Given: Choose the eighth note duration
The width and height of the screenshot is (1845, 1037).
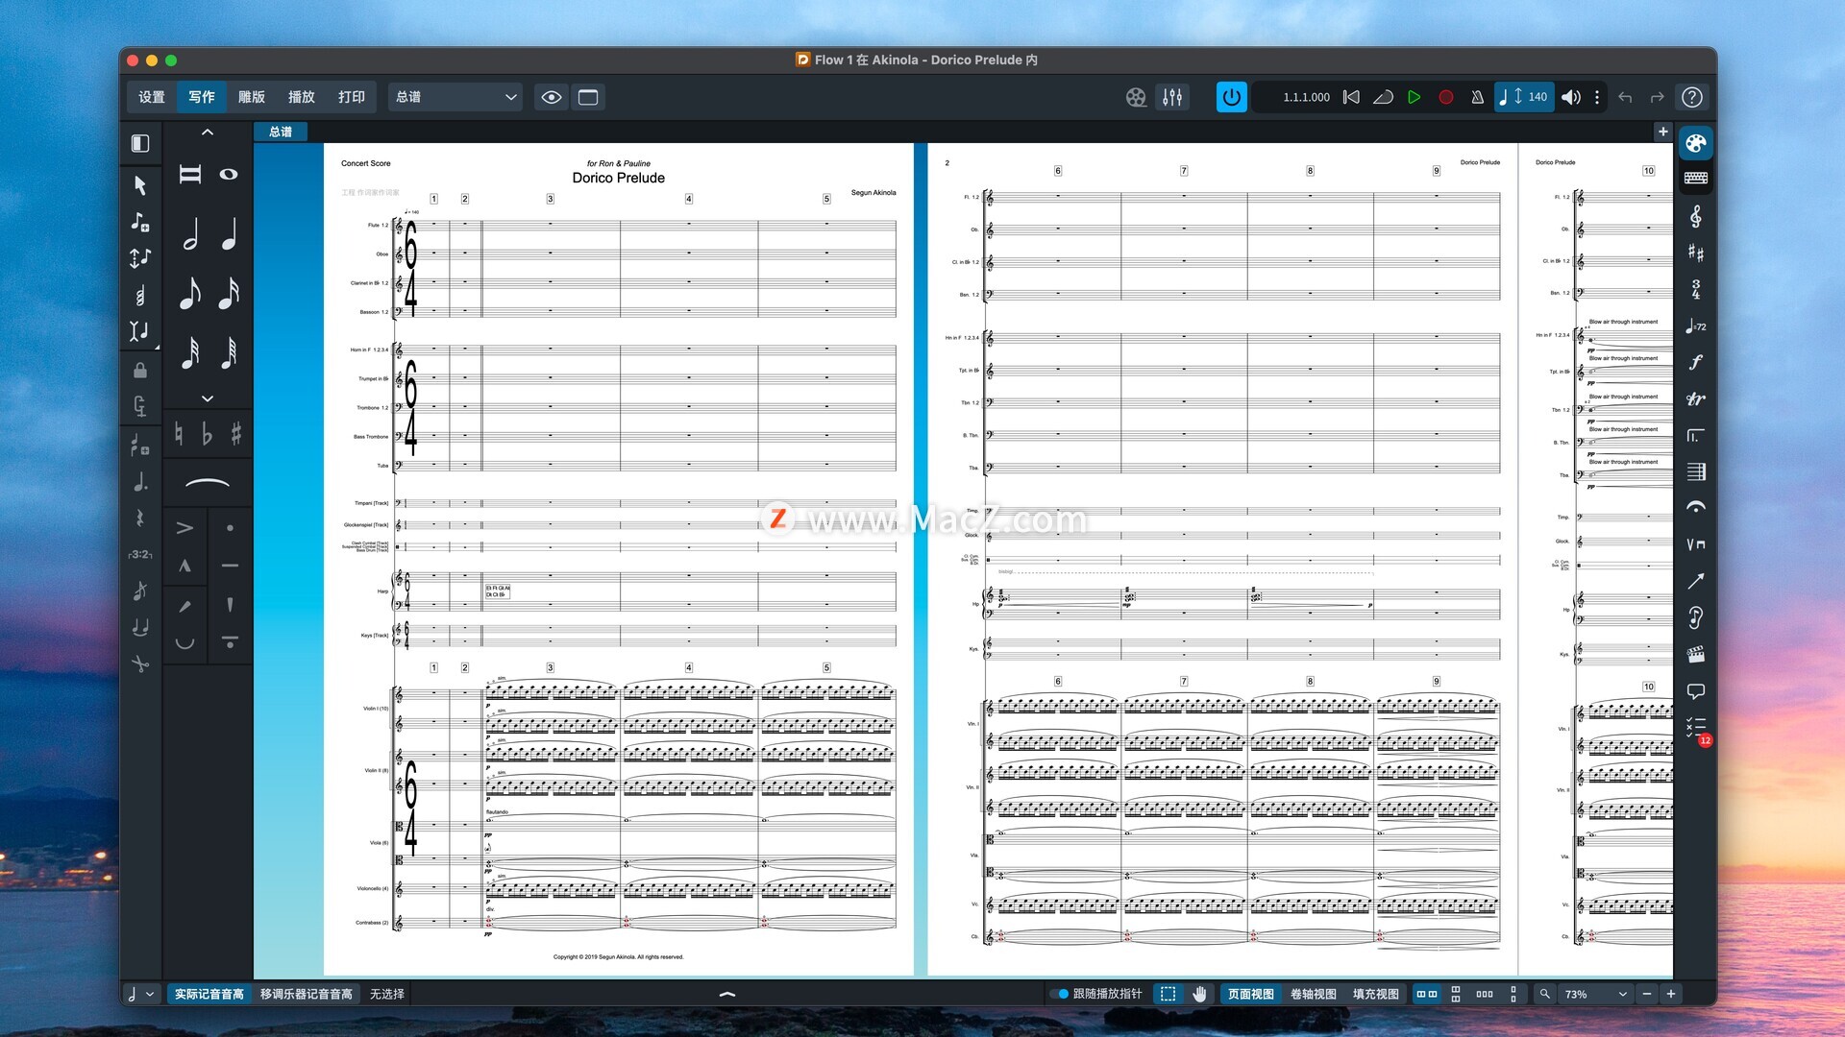Looking at the screenshot, I should click(x=190, y=293).
